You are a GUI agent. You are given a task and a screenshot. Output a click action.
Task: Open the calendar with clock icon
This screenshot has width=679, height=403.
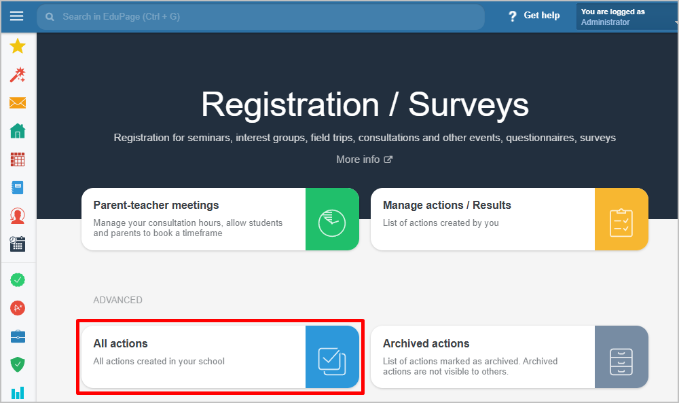pos(18,244)
